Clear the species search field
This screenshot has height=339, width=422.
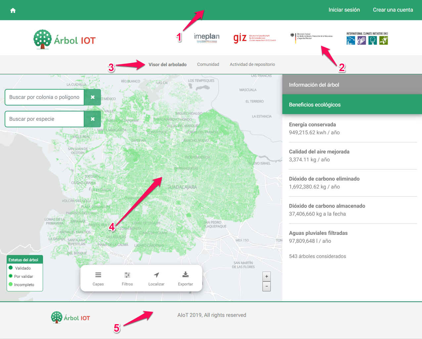(x=93, y=119)
